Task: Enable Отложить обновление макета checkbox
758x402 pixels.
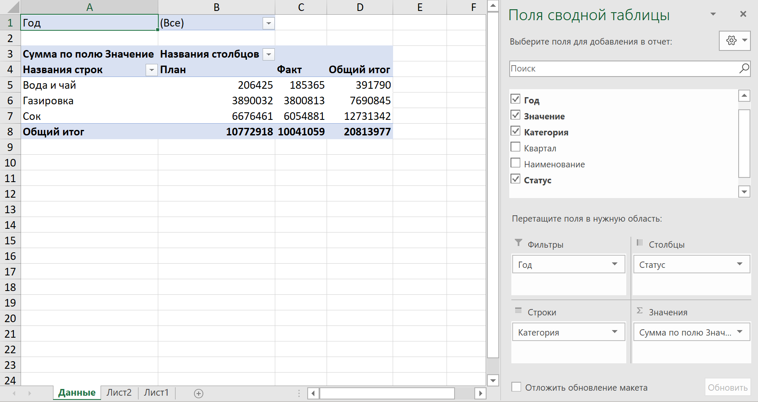Action: (516, 387)
